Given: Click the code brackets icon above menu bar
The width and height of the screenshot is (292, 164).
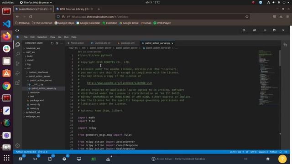Looking at the screenshot, I should click(17, 31).
